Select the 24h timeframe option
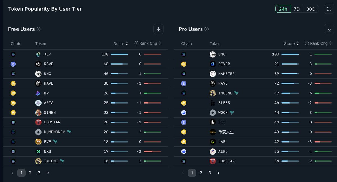Screen dimensions: 337x182 tap(283, 9)
